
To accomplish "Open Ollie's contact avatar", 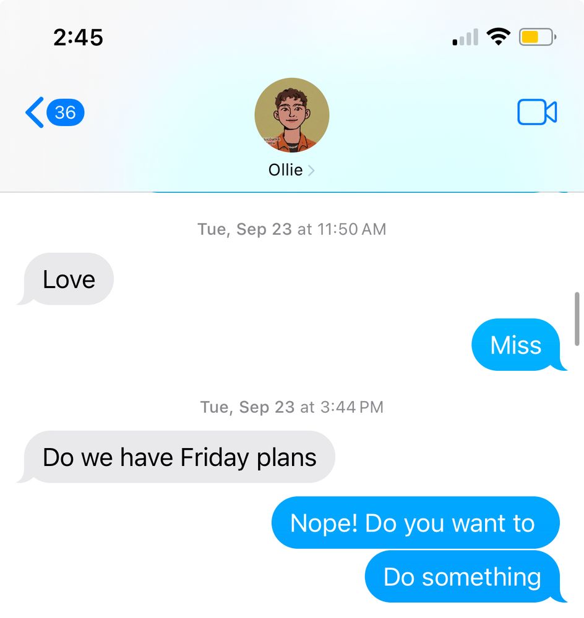I will pos(291,115).
